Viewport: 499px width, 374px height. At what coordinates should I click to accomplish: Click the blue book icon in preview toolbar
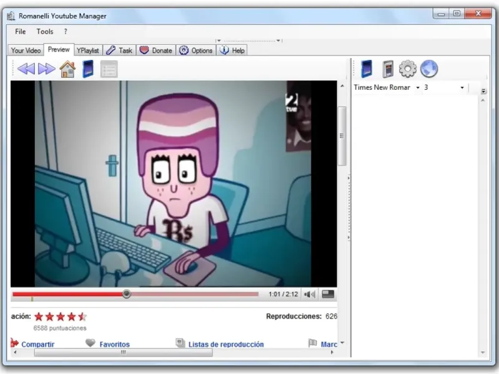[88, 69]
